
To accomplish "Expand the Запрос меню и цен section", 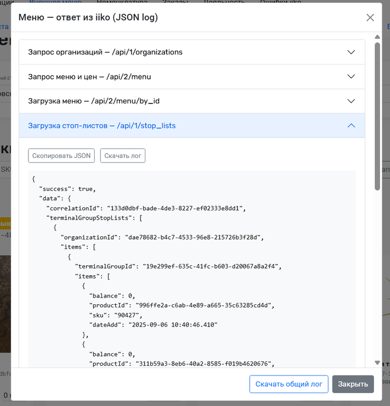I will pos(90,77).
